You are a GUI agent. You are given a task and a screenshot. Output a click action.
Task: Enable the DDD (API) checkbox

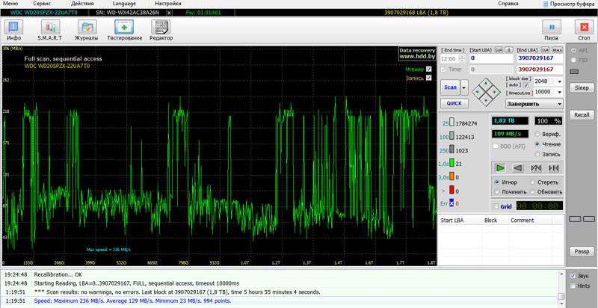click(496, 146)
